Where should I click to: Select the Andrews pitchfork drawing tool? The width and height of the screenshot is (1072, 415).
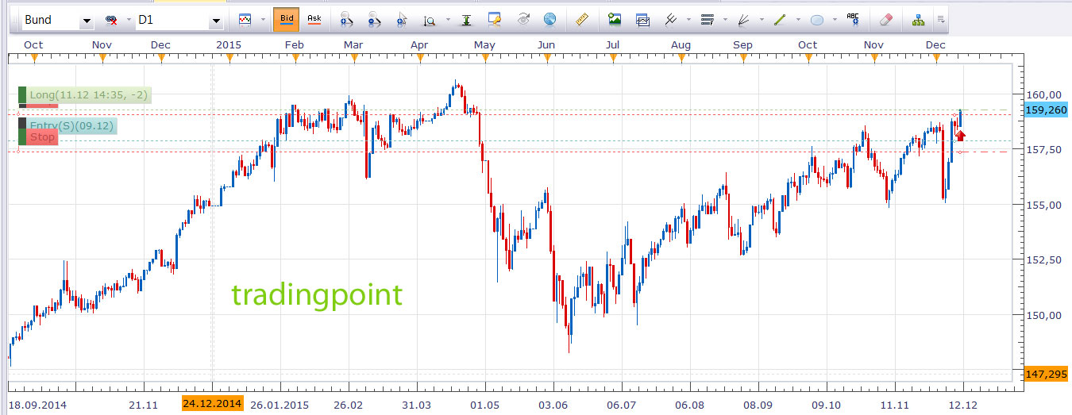671,20
